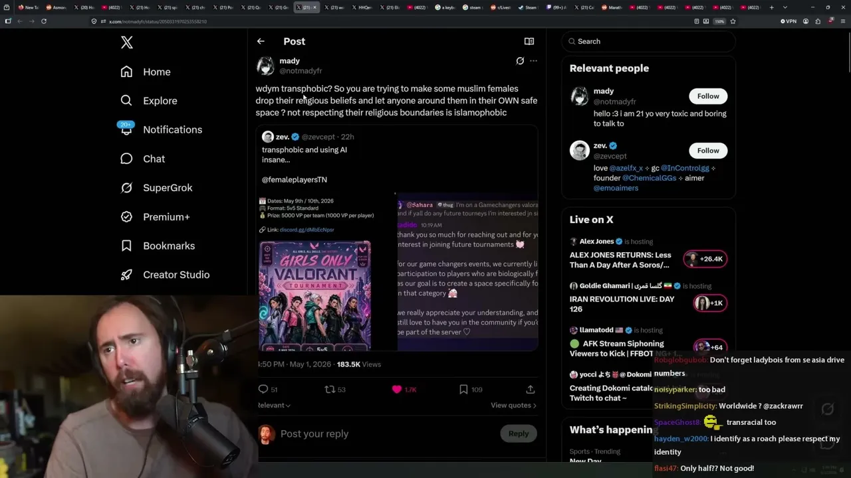
Task: Reload the page in the browser toolbar
Action: click(44, 21)
